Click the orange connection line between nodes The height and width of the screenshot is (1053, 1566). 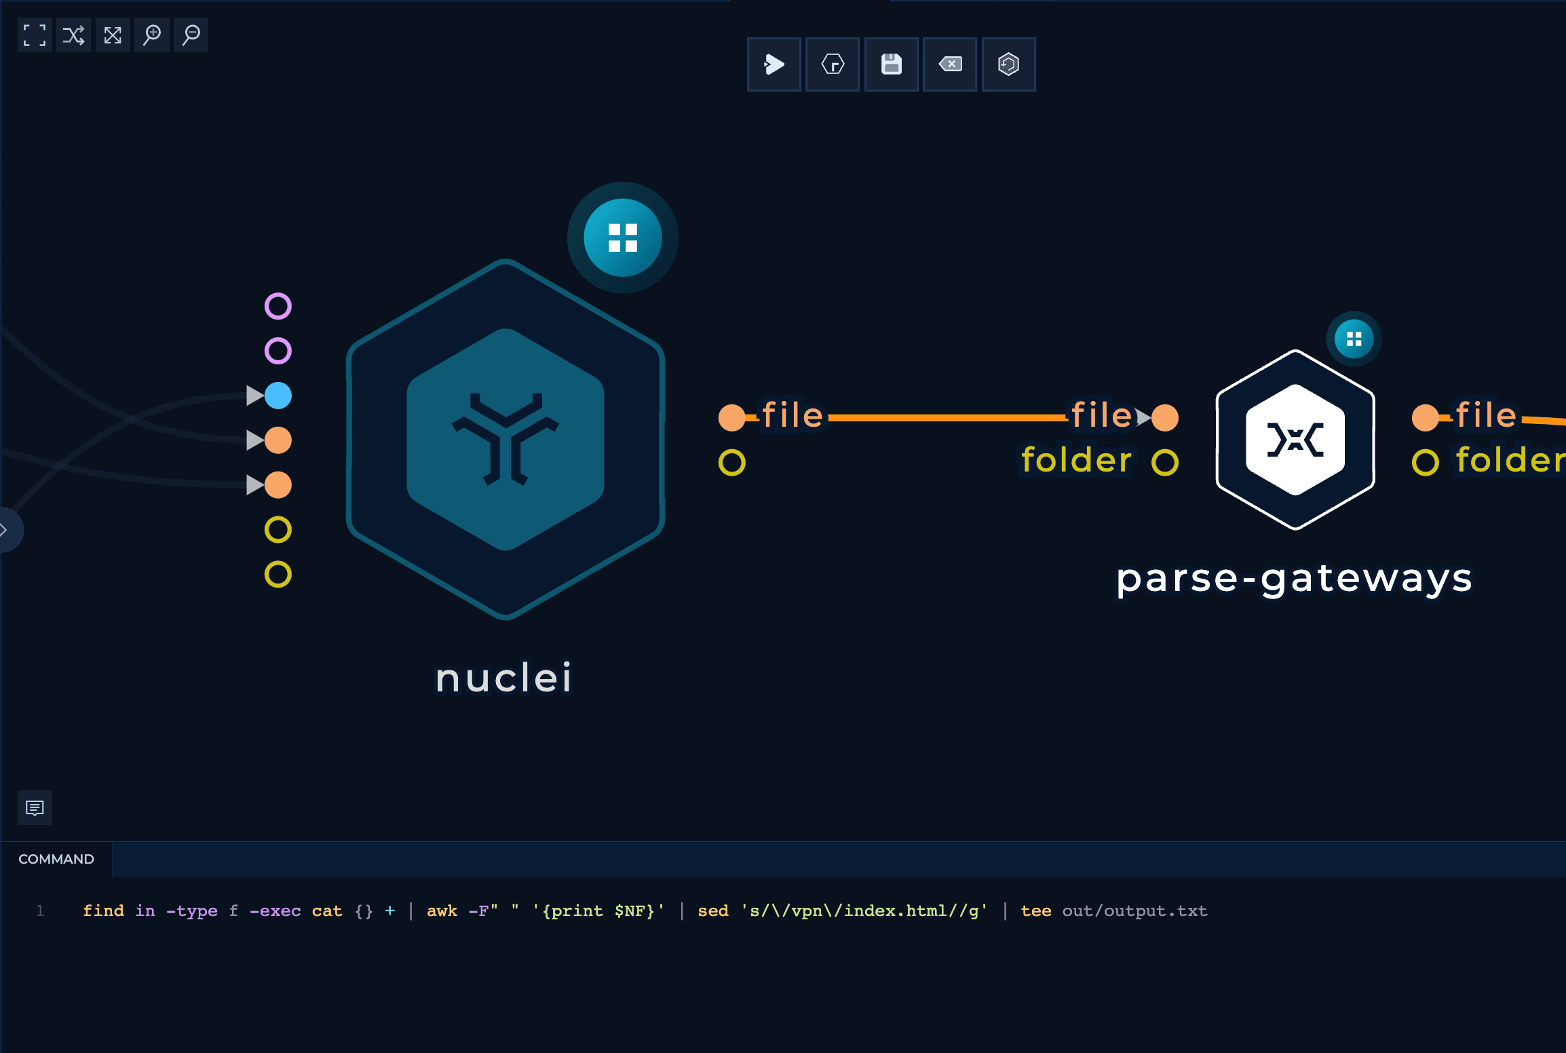point(948,418)
